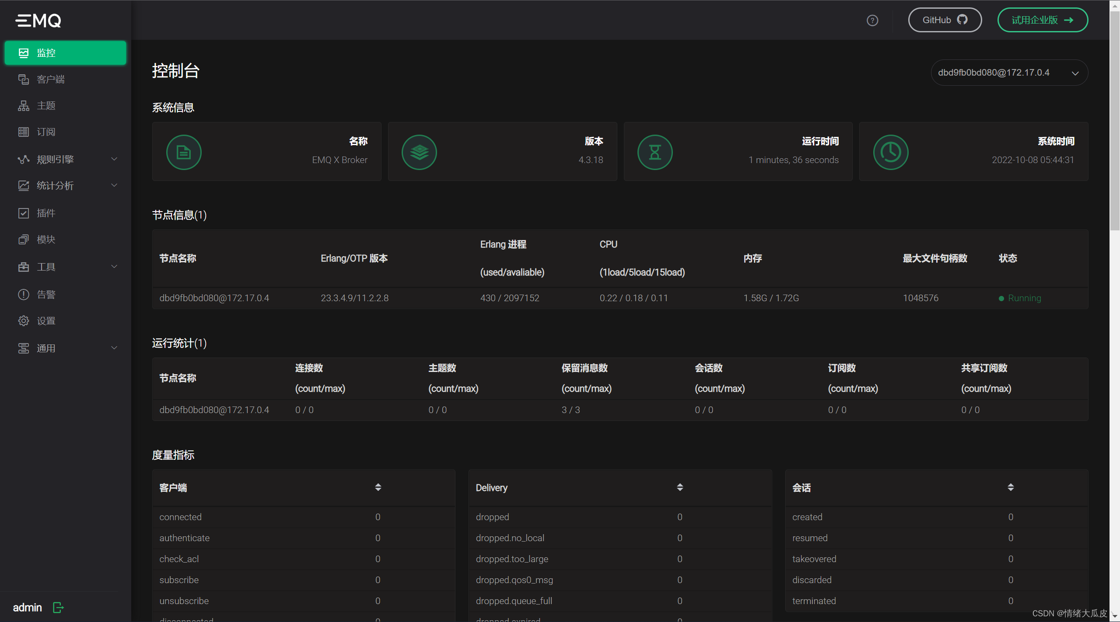Go to 客户端 page
Screen dimensions: 1120x622
tap(65, 79)
